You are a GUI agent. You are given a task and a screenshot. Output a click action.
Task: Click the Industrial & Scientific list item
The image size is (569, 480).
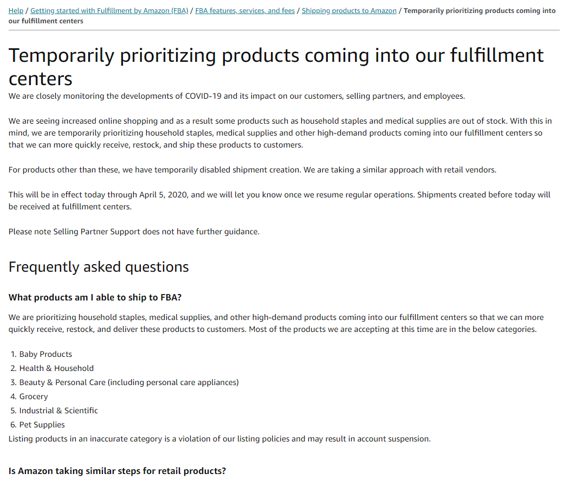coord(59,411)
